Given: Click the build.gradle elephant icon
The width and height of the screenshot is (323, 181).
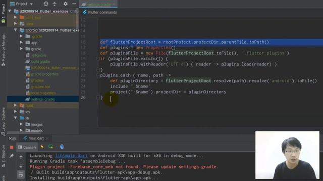Looking at the screenshot, I should tap(28, 61).
